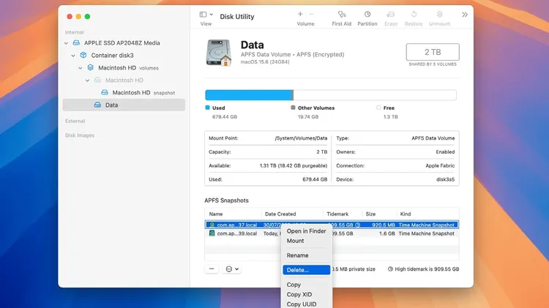
Task: Select the greyed-out Macintosh HD volume
Action: 124,80
